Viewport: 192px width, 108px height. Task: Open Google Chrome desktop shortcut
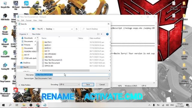pos(5,30)
